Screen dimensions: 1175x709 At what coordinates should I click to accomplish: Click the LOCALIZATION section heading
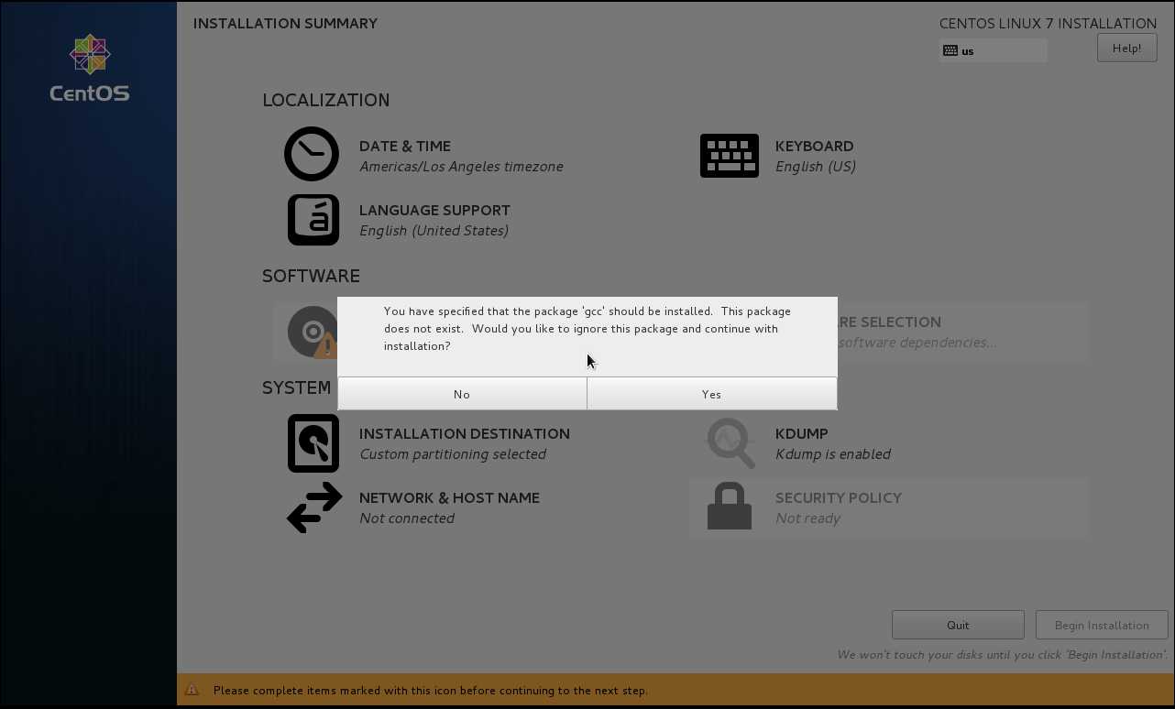[x=325, y=101]
